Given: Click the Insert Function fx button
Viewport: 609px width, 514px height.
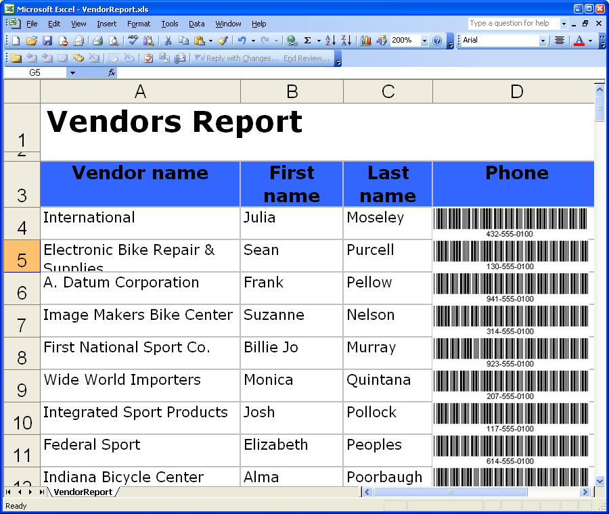Looking at the screenshot, I should (112, 72).
